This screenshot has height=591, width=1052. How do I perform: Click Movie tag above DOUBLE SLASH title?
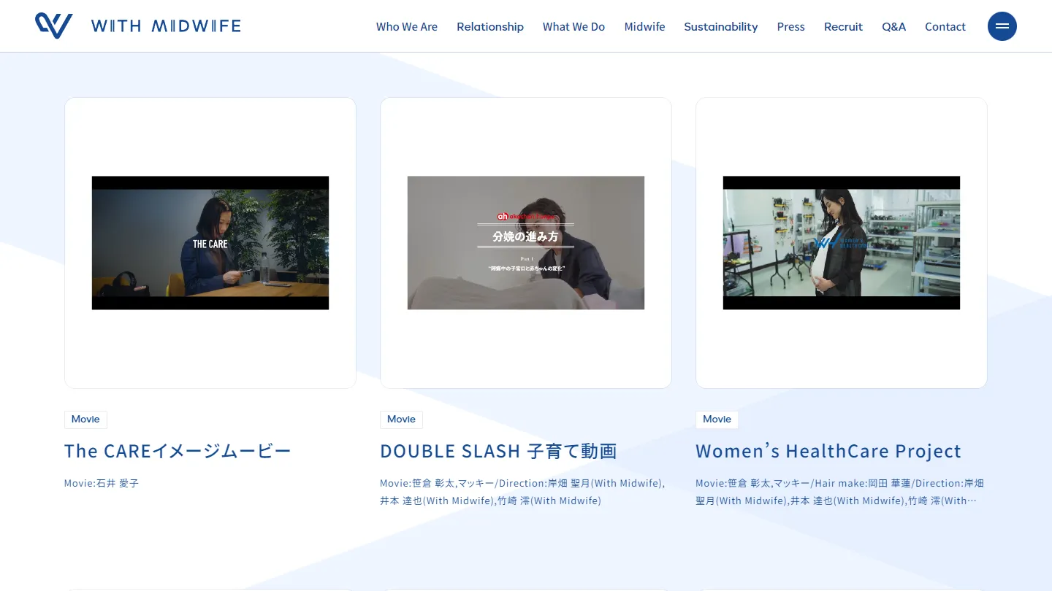tap(401, 420)
